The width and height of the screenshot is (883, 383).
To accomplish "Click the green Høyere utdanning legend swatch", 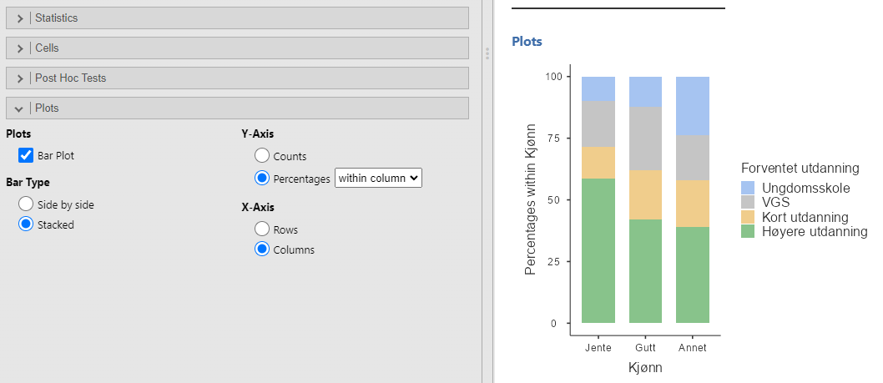I will tap(748, 231).
